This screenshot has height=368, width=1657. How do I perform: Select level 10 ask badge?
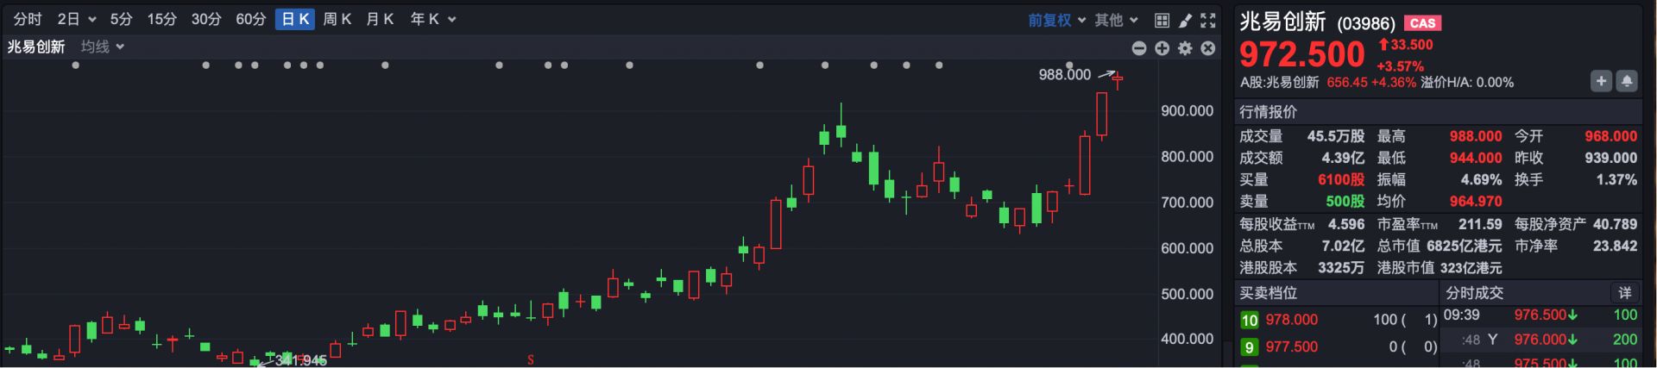click(1249, 320)
